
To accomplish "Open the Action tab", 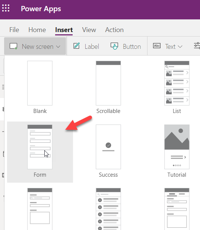I will 114,30.
